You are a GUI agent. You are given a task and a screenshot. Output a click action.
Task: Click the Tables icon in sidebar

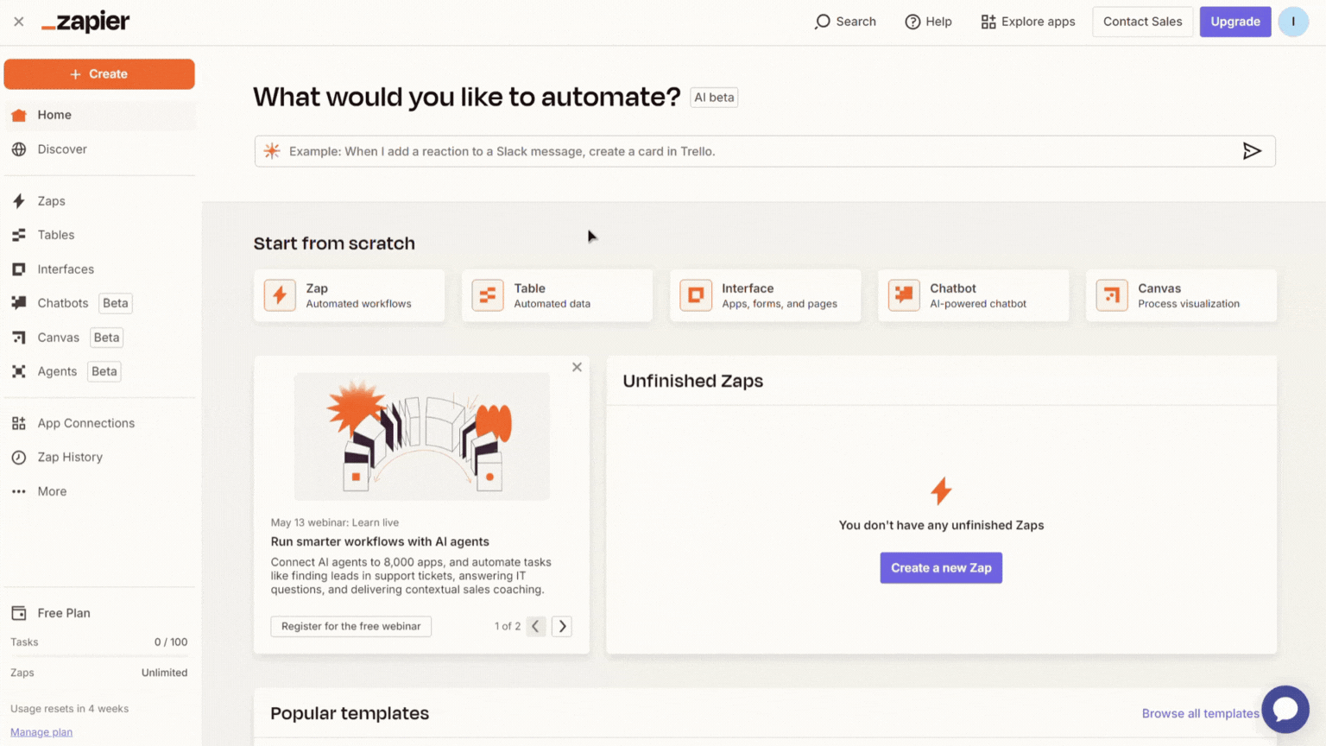tap(19, 235)
